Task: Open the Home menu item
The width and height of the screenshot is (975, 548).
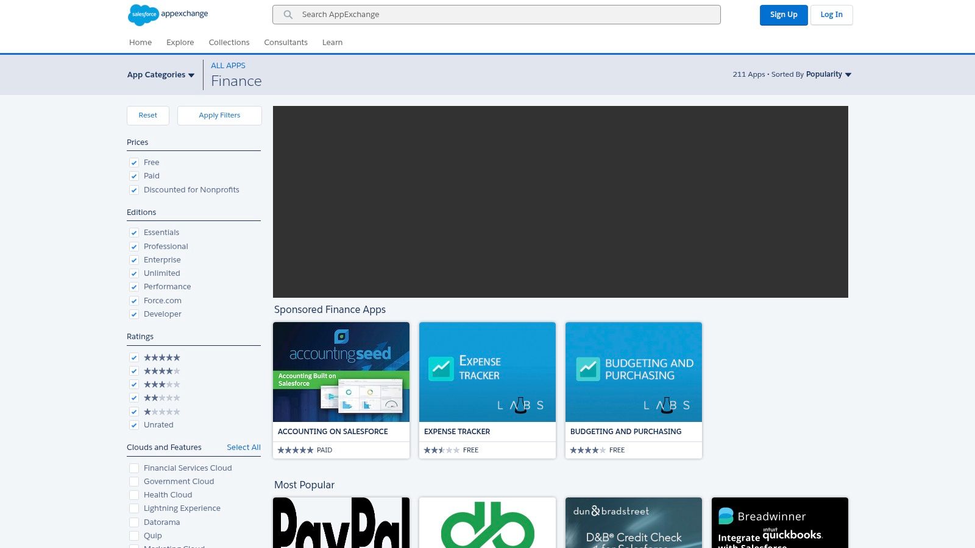Action: pos(140,43)
